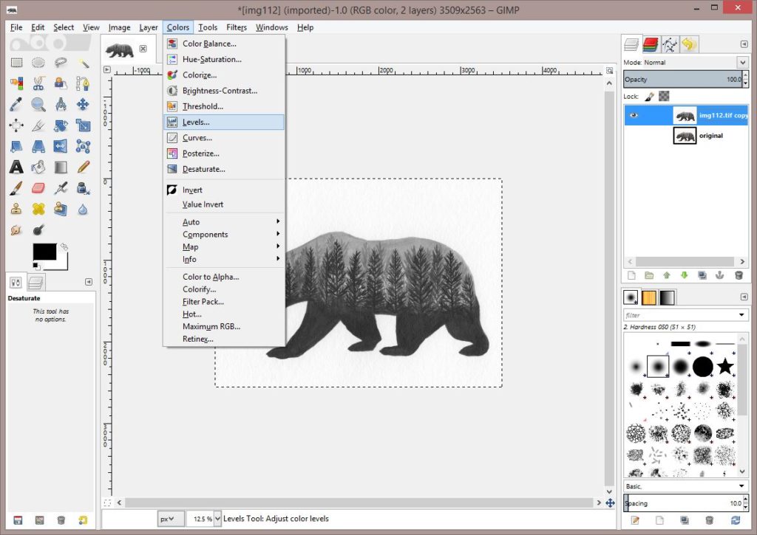Select the Clone stamp tool

16,209
